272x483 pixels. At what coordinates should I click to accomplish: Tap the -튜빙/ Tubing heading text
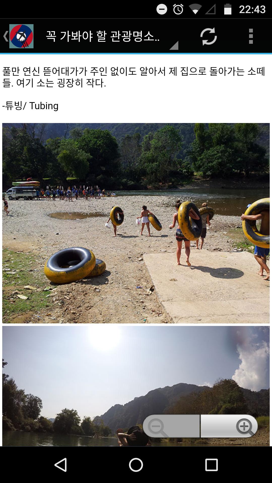click(x=30, y=106)
